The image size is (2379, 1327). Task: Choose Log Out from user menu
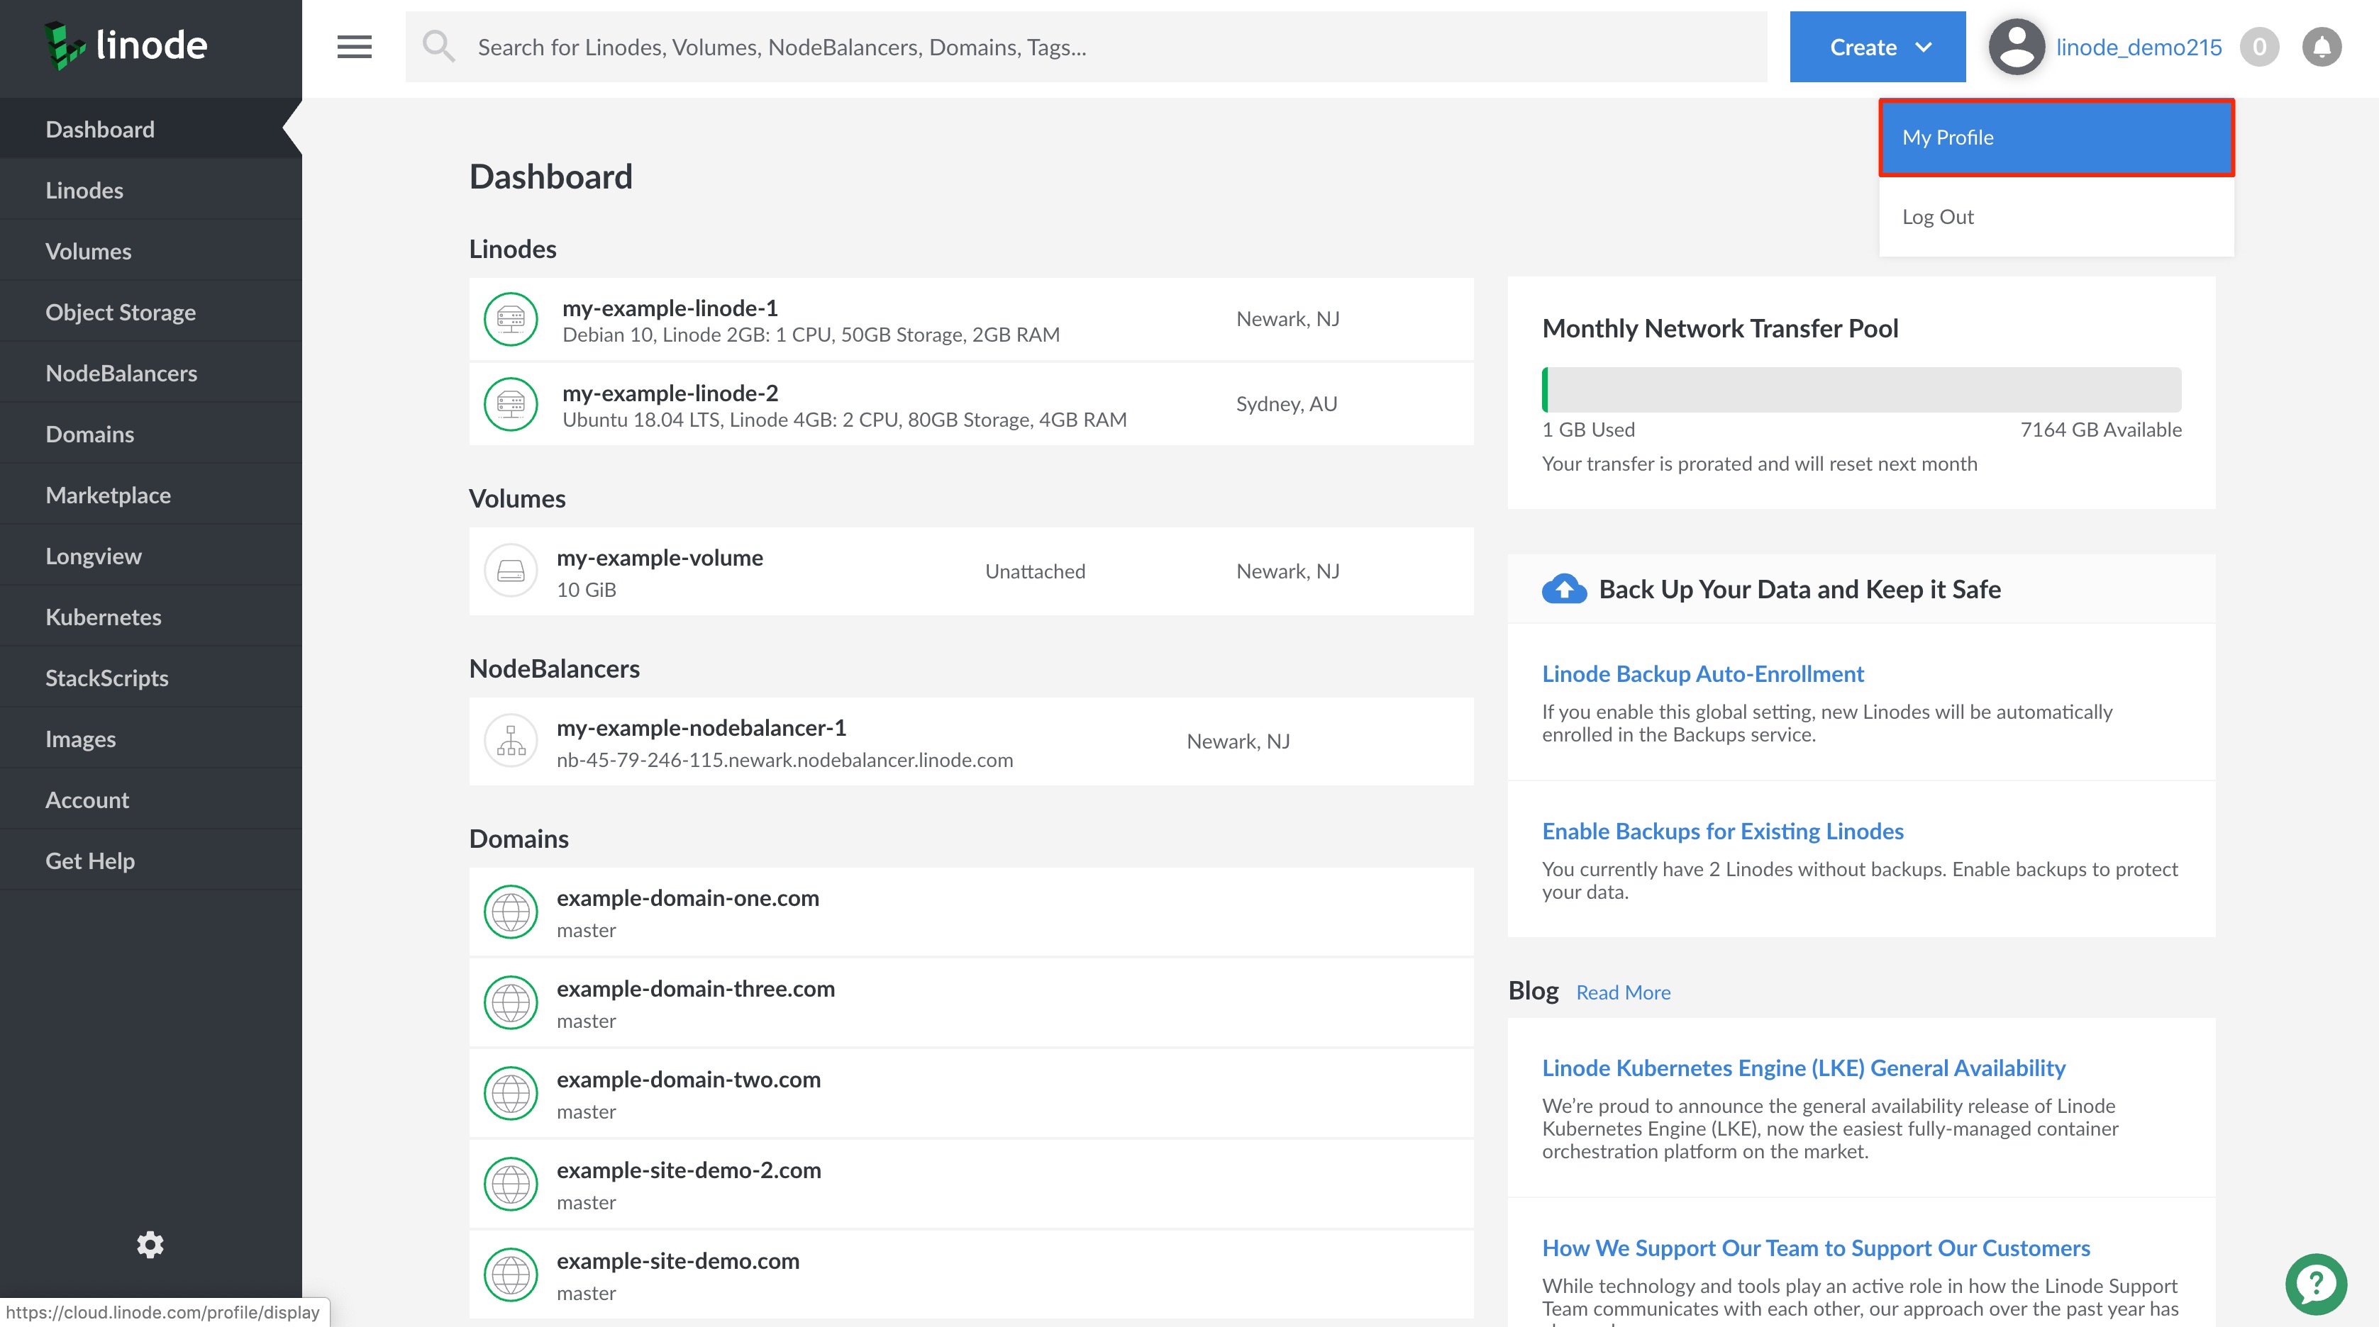(1938, 217)
